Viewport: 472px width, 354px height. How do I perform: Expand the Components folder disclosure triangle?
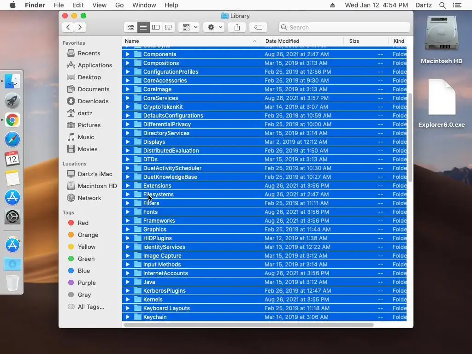click(x=128, y=54)
